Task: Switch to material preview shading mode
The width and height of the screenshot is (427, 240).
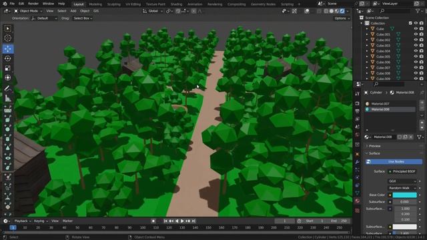Action: [337, 11]
